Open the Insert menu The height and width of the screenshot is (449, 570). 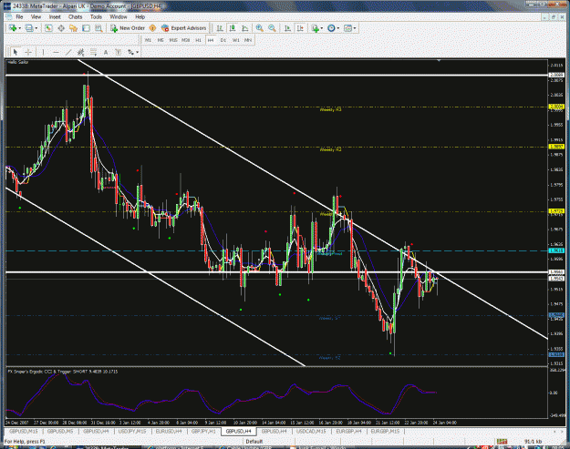pos(55,17)
